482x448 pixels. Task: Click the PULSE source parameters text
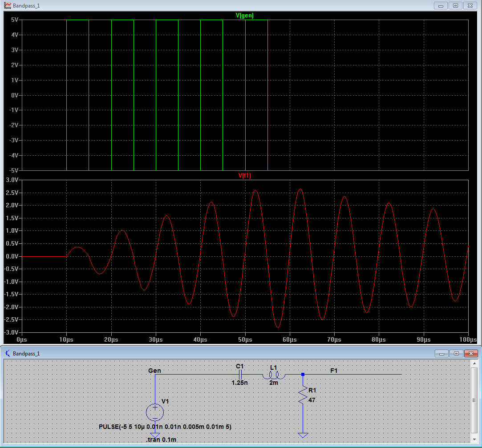[x=165, y=427]
